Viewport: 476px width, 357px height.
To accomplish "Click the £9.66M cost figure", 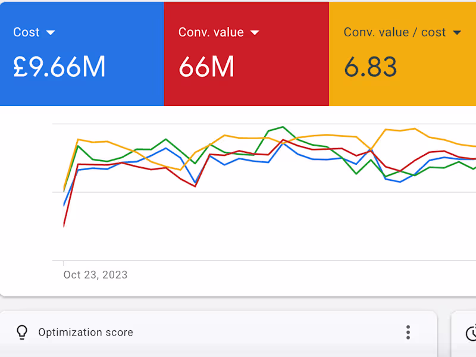I will click(x=59, y=67).
